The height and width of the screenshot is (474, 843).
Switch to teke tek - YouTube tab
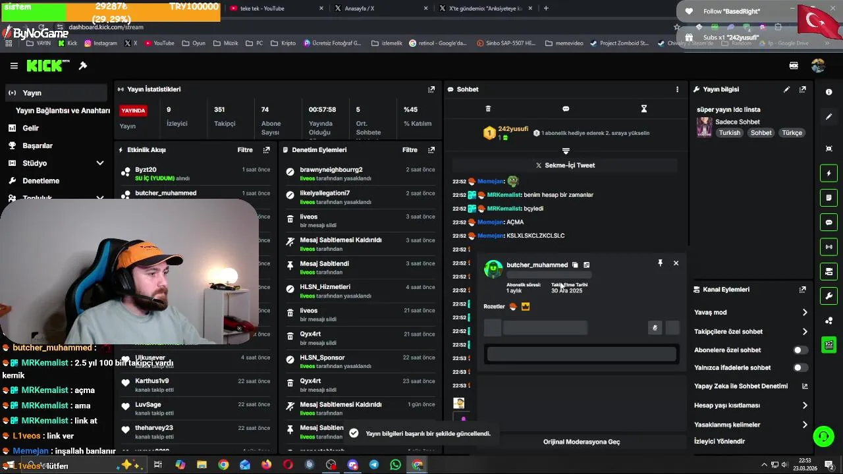(277, 8)
